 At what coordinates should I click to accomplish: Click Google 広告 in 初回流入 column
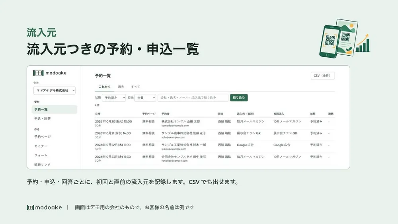click(282, 145)
